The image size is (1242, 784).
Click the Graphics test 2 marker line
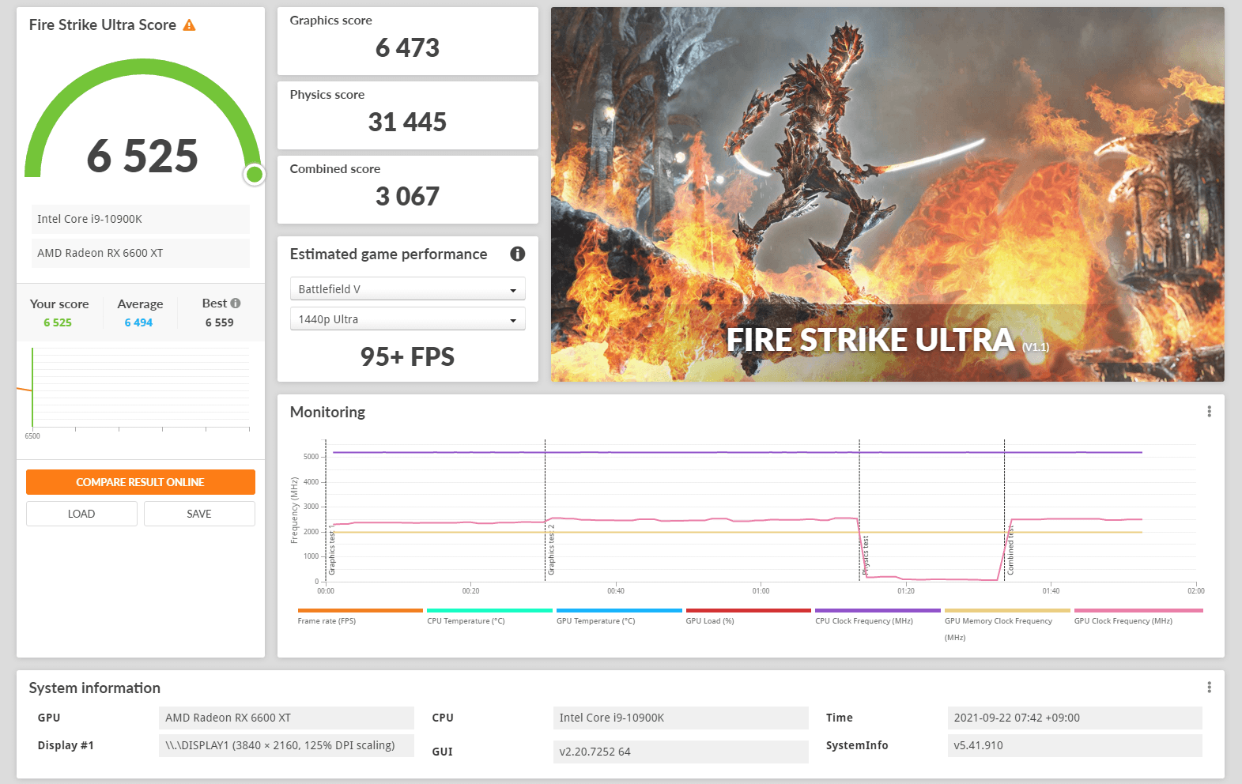[545, 511]
